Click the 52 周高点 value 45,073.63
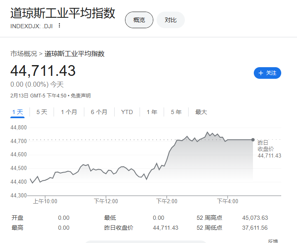 (255, 218)
